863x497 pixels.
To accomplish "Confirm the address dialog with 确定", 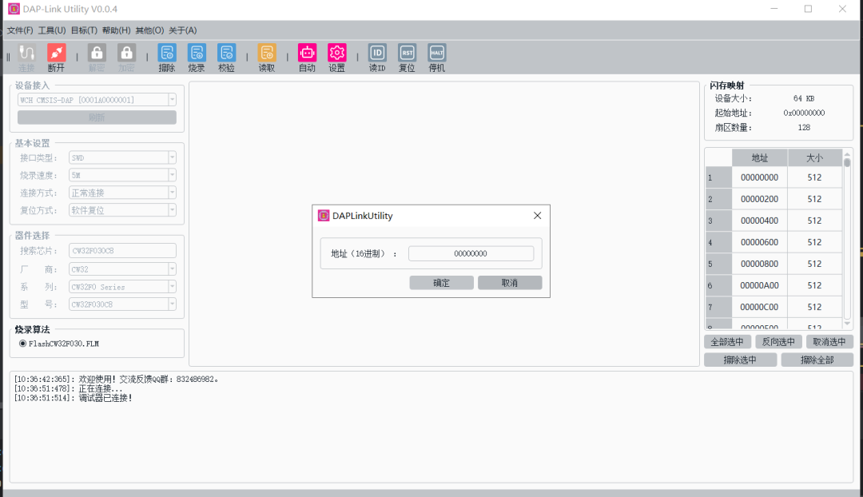I will tap(440, 281).
